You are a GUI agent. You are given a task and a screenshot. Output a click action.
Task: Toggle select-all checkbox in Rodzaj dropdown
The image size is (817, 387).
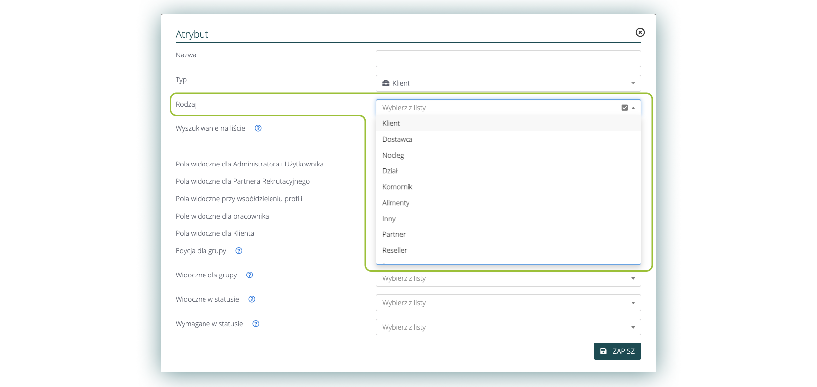pos(624,108)
